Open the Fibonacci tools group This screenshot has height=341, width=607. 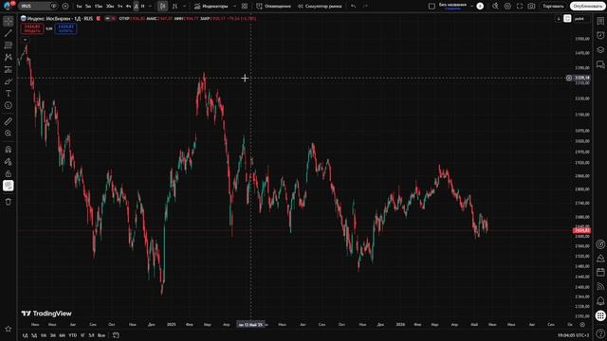tap(9, 45)
